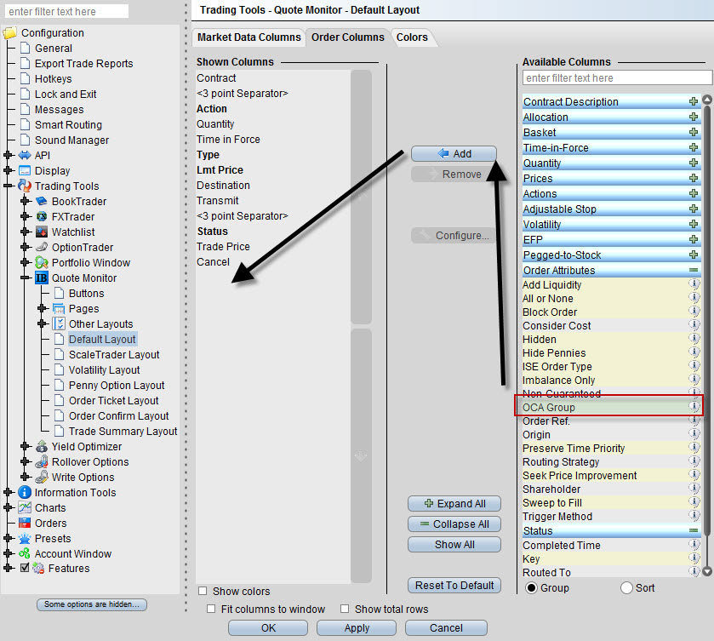Image resolution: width=714 pixels, height=641 pixels.
Task: Click scroll down arrow of Available Columns
Action: click(707, 571)
